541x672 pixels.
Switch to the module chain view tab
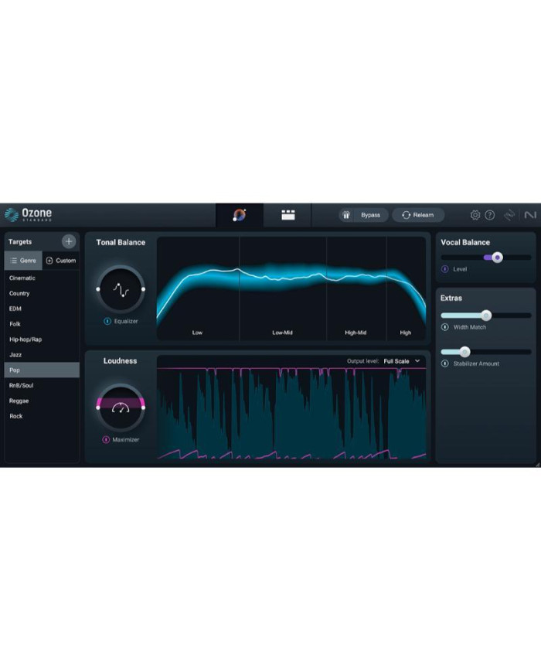[288, 215]
